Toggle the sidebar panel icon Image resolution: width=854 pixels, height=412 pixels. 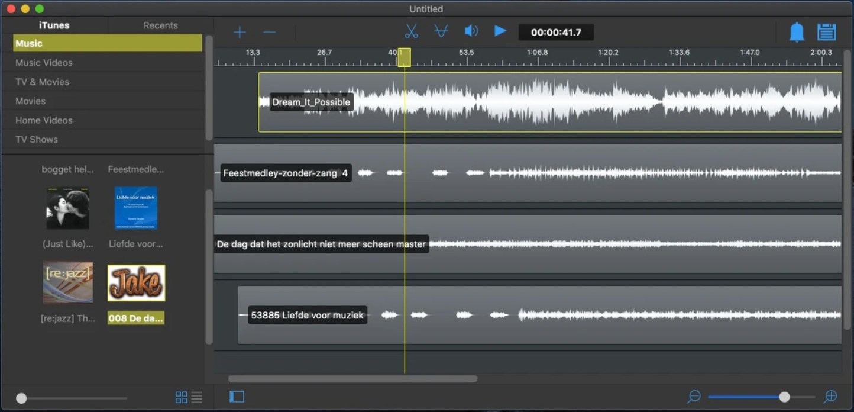click(x=237, y=397)
